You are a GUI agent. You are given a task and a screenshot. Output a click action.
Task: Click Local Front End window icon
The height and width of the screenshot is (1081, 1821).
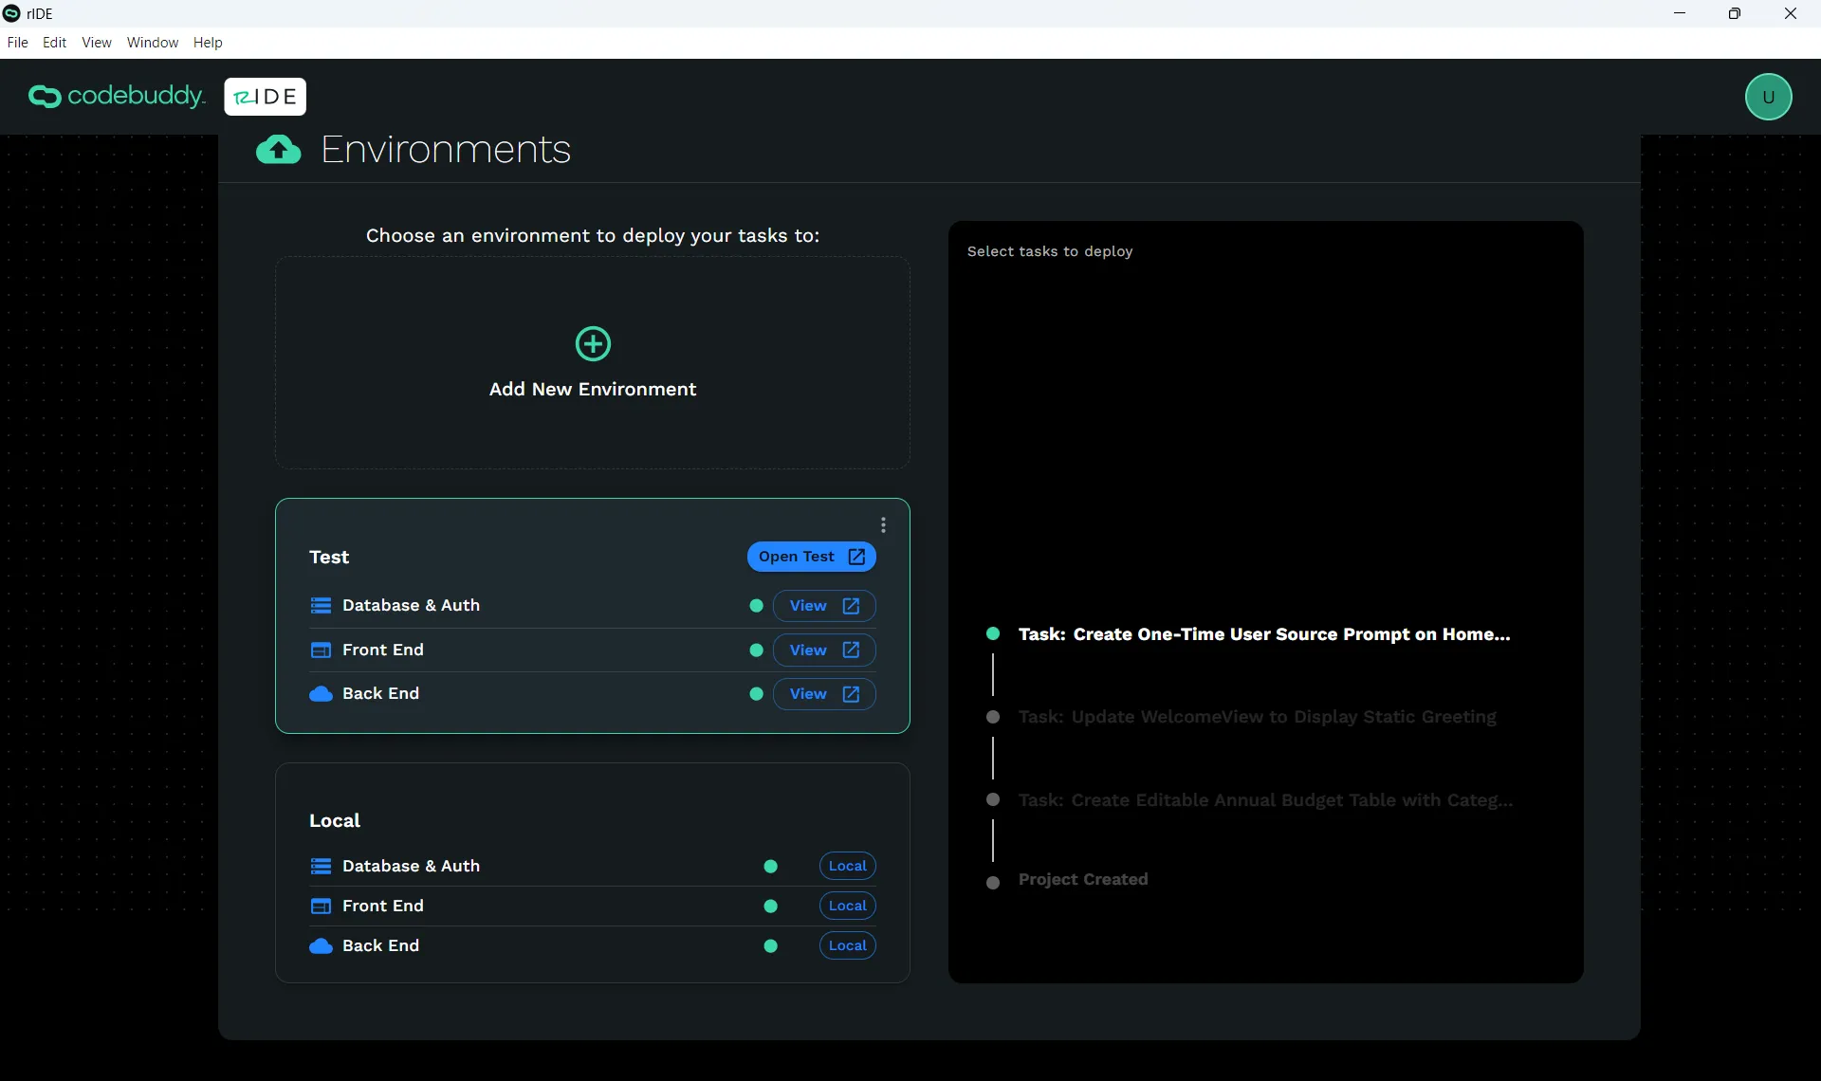click(321, 907)
